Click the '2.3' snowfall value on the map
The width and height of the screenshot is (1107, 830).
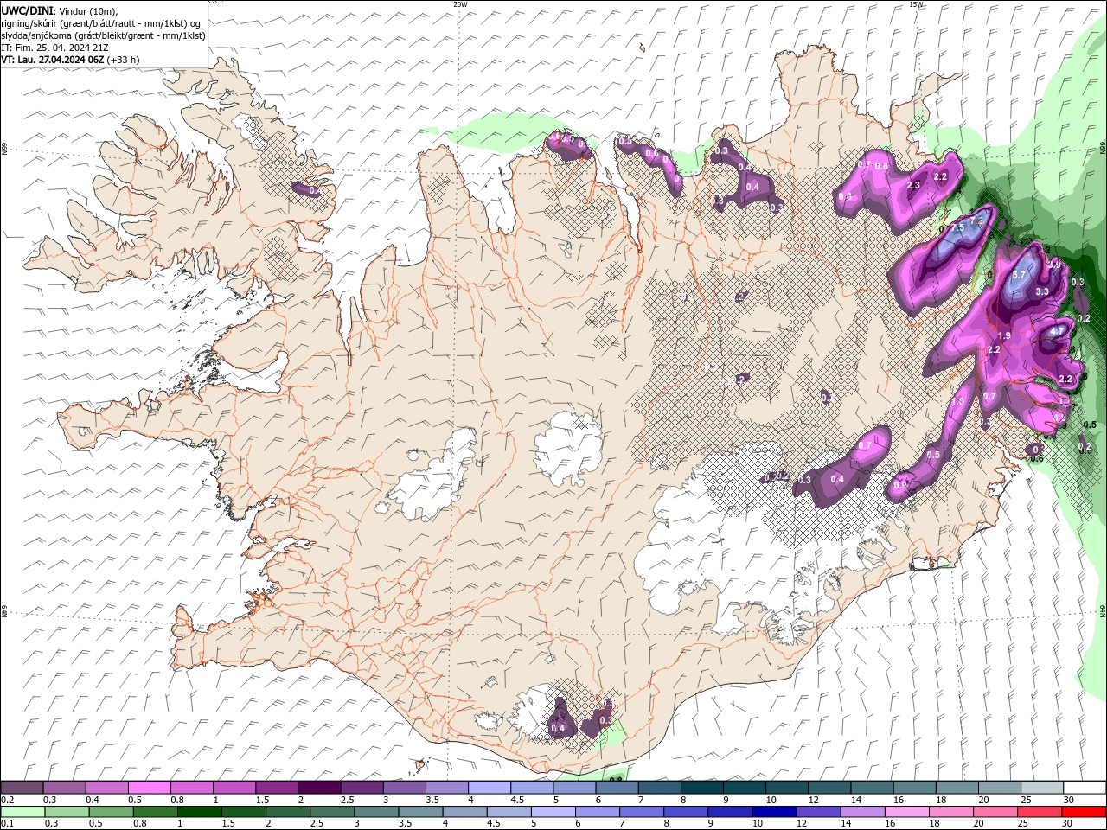tap(913, 185)
